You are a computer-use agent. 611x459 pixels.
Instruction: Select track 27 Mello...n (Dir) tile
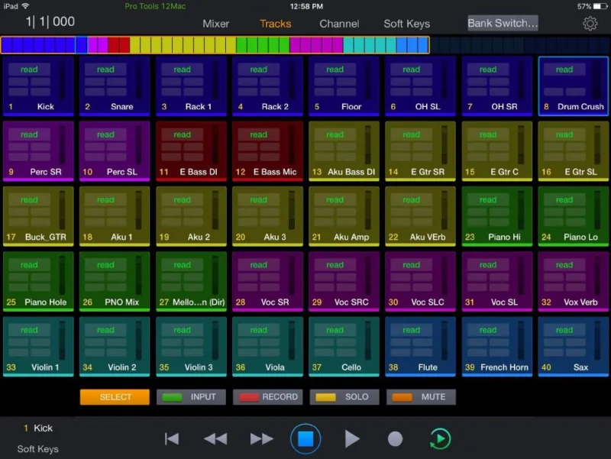pyautogui.click(x=191, y=281)
